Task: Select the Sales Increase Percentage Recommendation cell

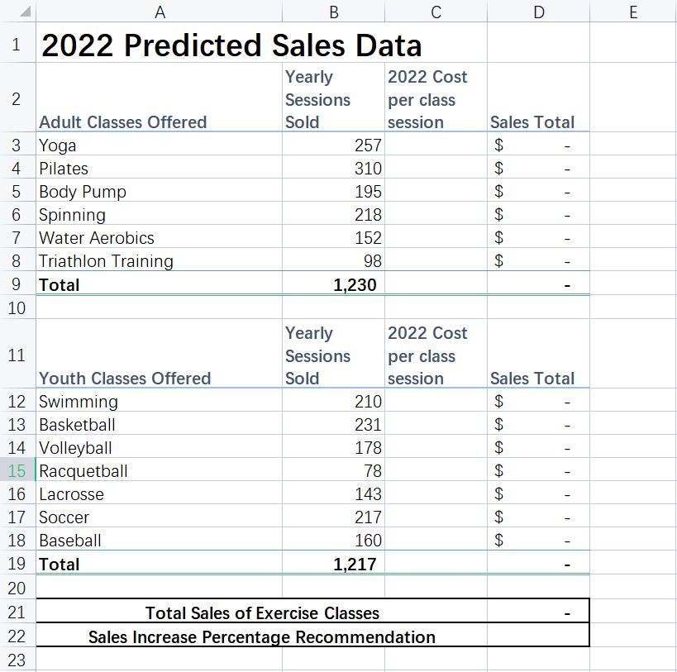Action: 260,637
